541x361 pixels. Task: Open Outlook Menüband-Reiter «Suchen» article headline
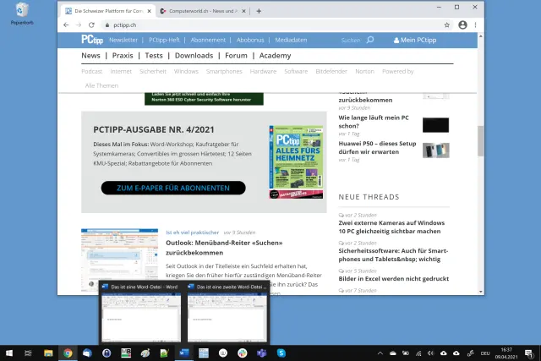224,248
